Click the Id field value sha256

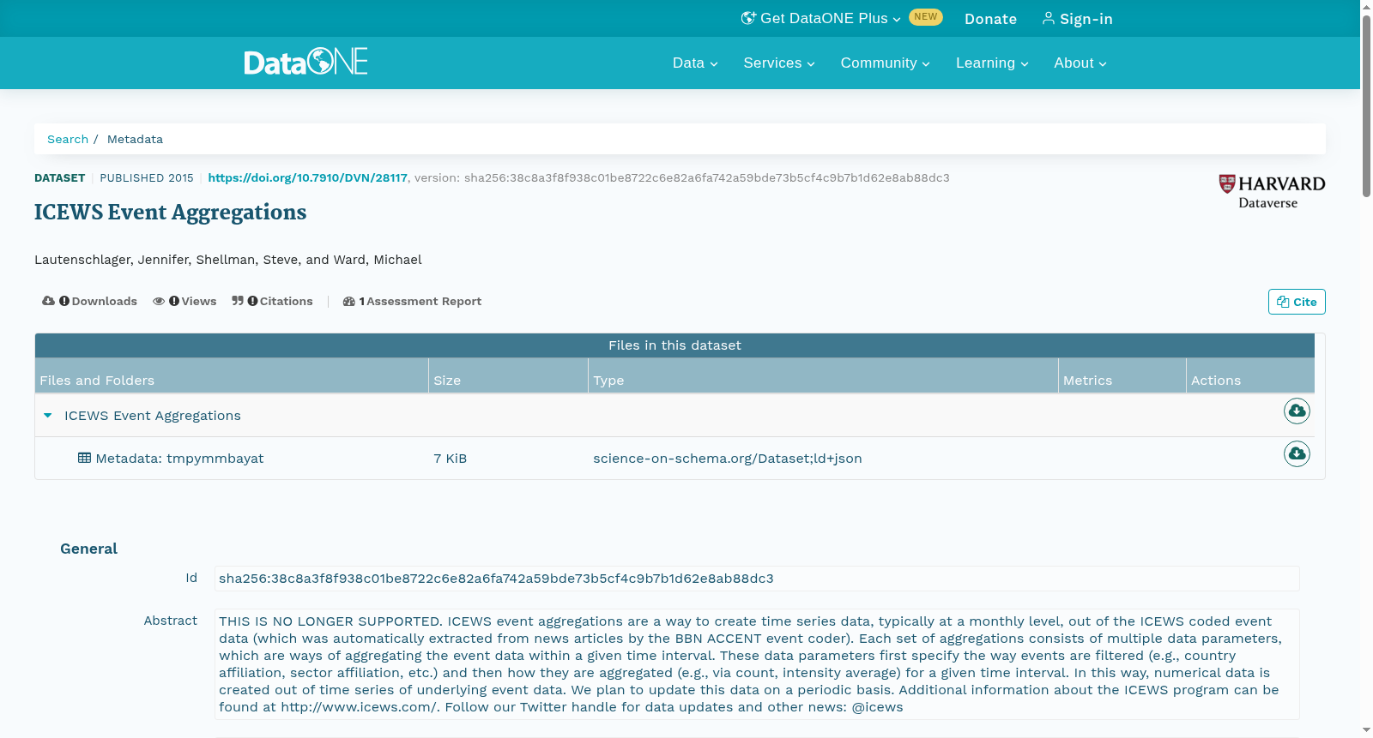(x=757, y=579)
